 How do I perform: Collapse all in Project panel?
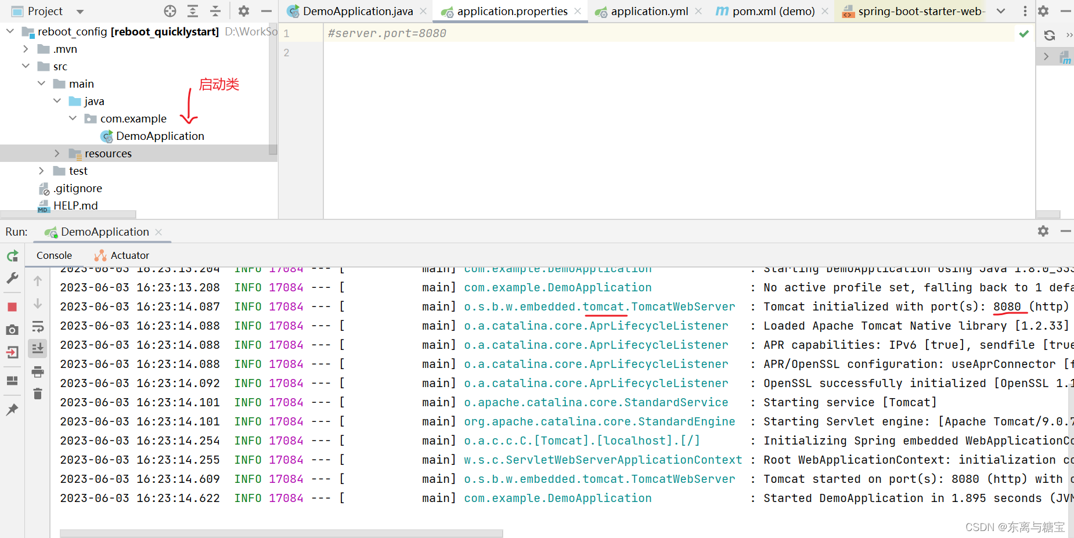pos(215,11)
